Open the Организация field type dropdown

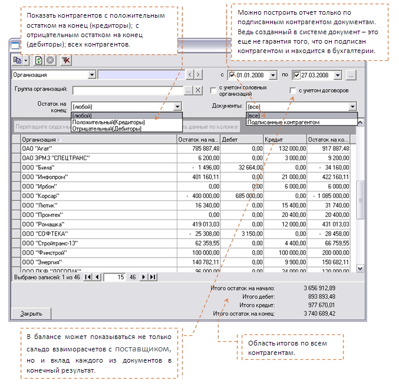coord(92,75)
